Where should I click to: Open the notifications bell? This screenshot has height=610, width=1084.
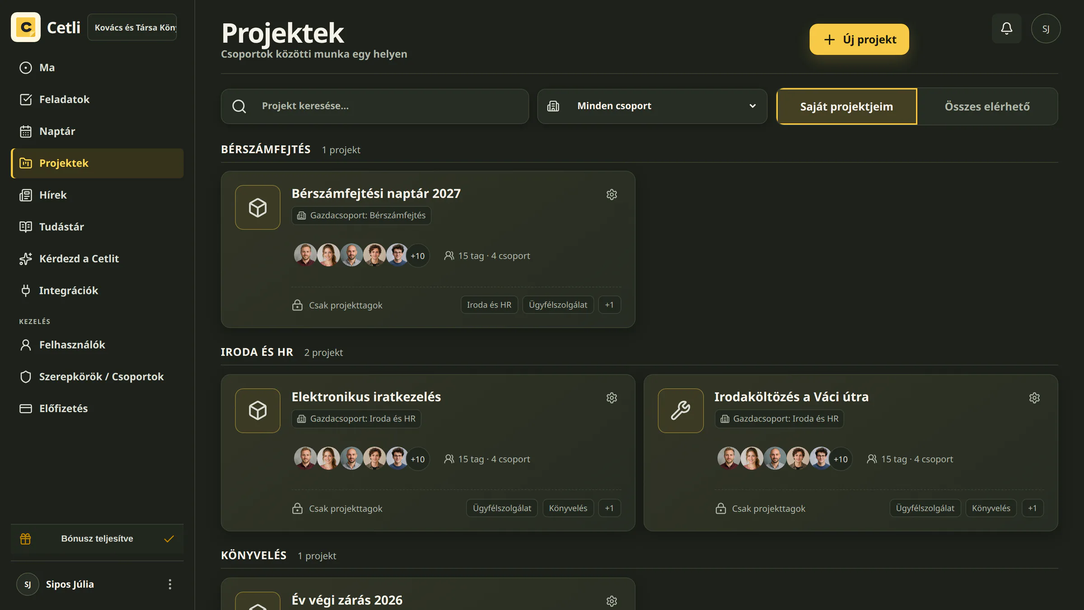point(1006,28)
